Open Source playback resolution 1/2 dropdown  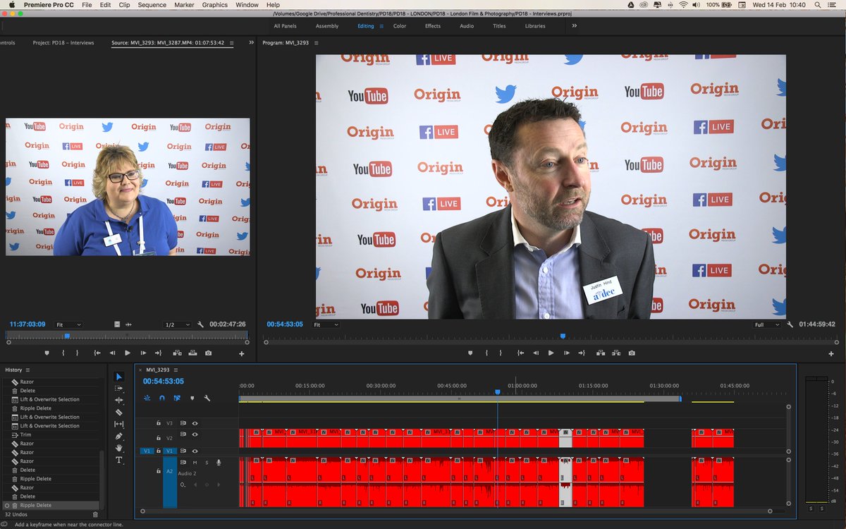point(177,324)
